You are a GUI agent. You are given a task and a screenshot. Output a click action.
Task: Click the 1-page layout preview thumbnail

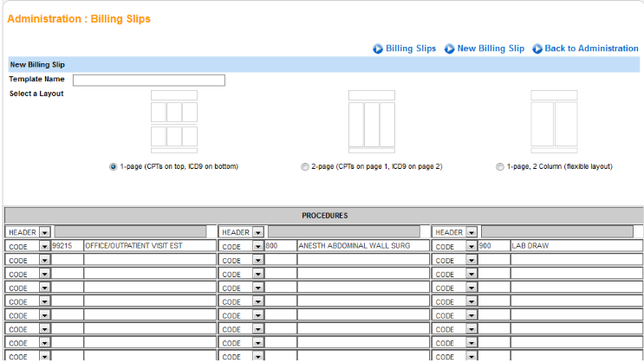(173, 120)
